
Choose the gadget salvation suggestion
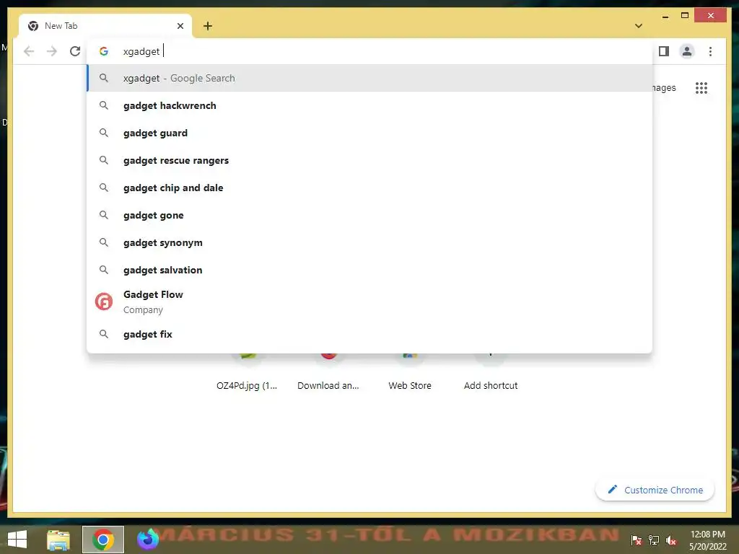click(369, 270)
